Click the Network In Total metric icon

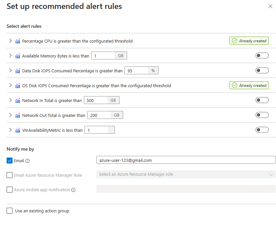click(17, 100)
